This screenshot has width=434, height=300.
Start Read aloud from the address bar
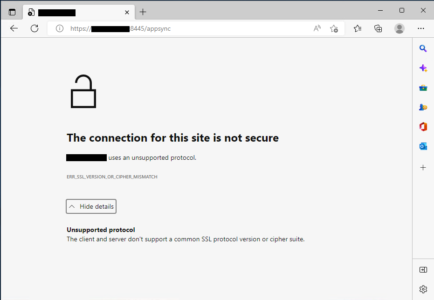coord(317,28)
